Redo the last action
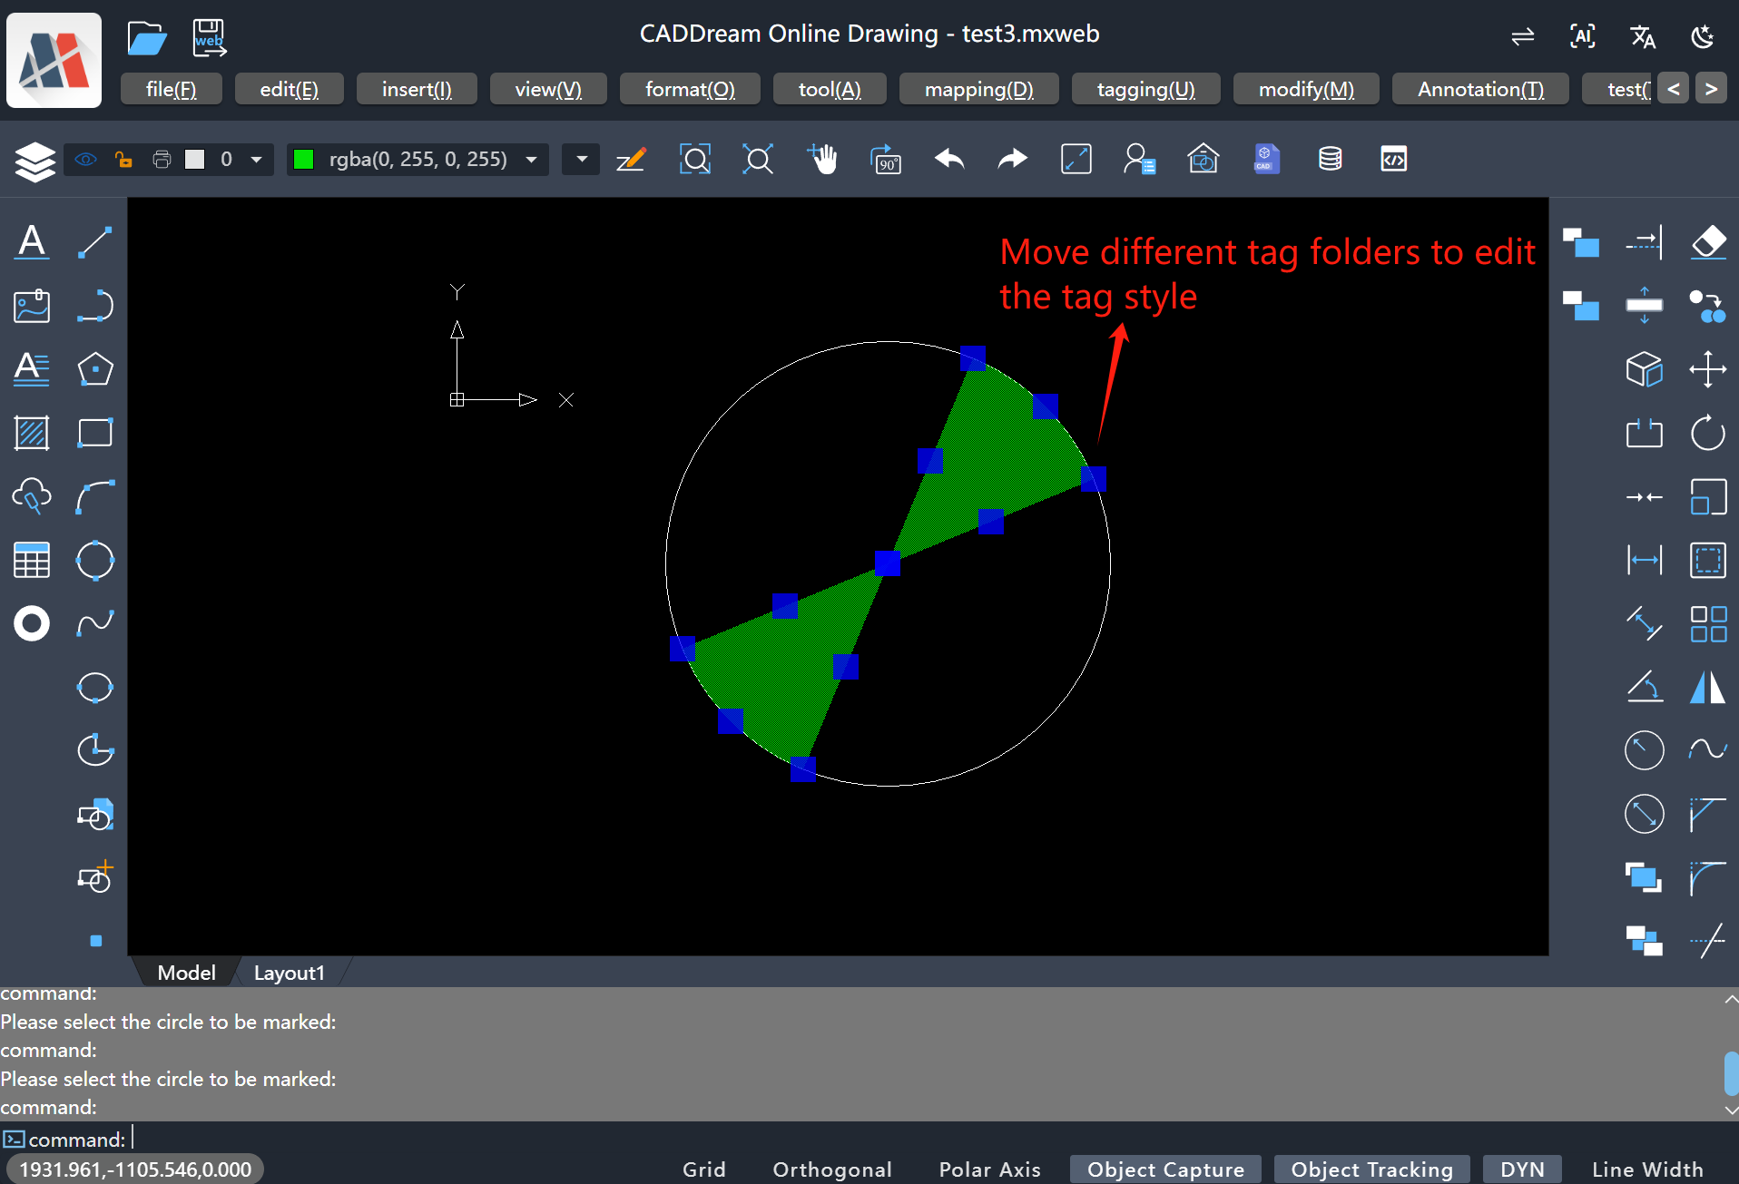Image resolution: width=1739 pixels, height=1184 pixels. pyautogui.click(x=1013, y=160)
